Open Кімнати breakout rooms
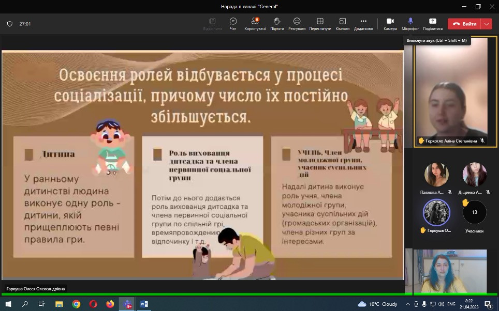The width and height of the screenshot is (499, 311). pyautogui.click(x=343, y=24)
